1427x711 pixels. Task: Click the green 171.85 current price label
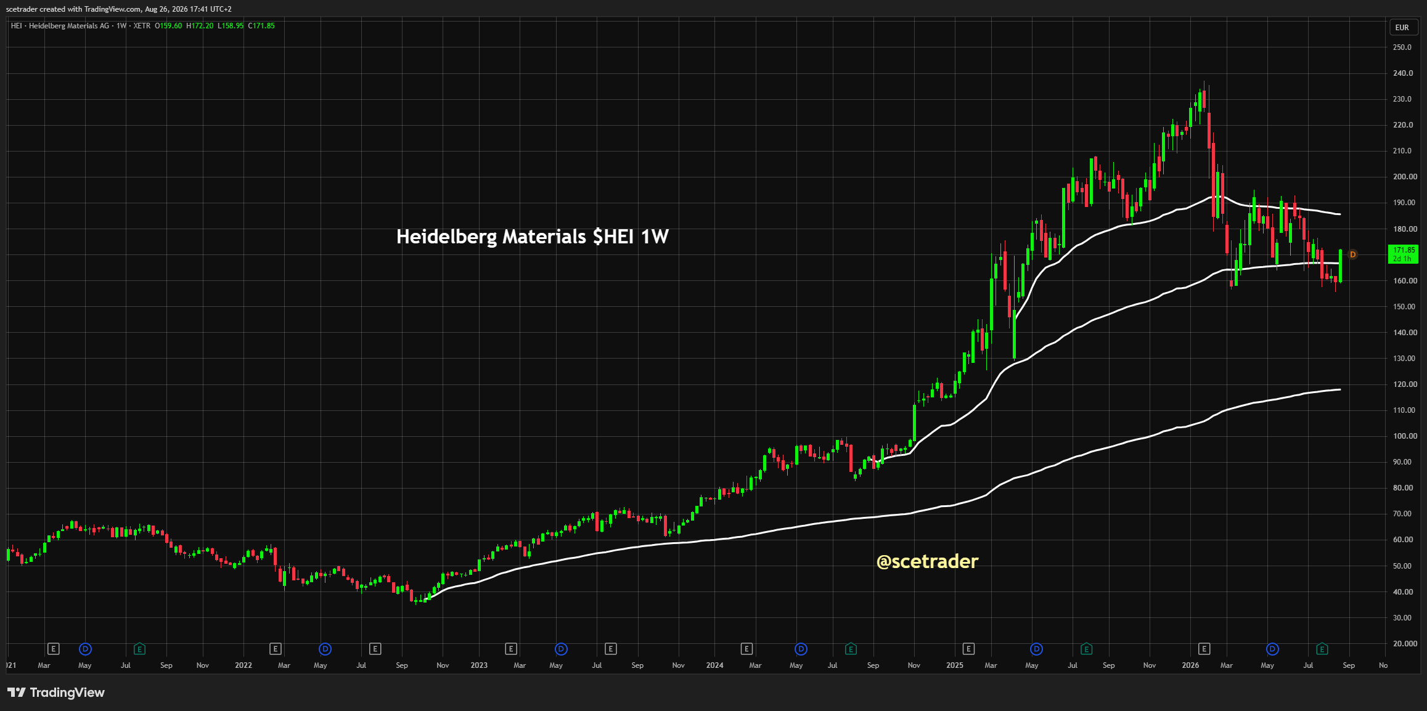[1403, 254]
